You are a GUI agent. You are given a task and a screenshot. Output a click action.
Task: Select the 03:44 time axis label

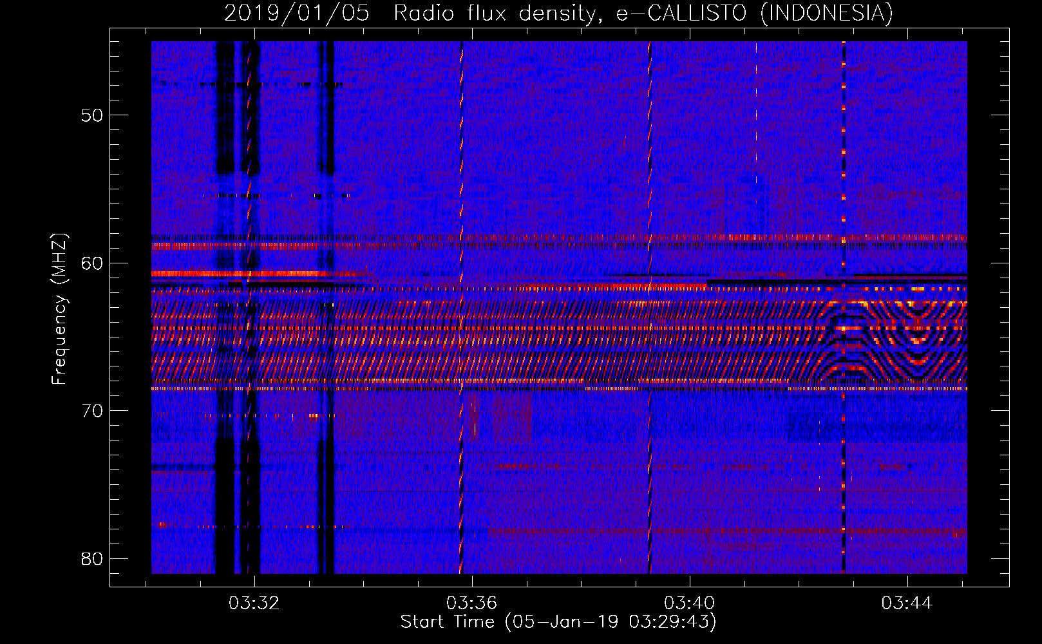click(x=907, y=603)
